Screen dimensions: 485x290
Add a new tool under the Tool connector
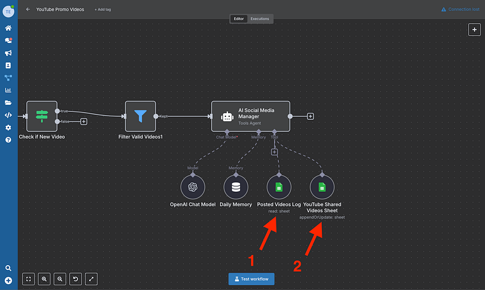[274, 151]
